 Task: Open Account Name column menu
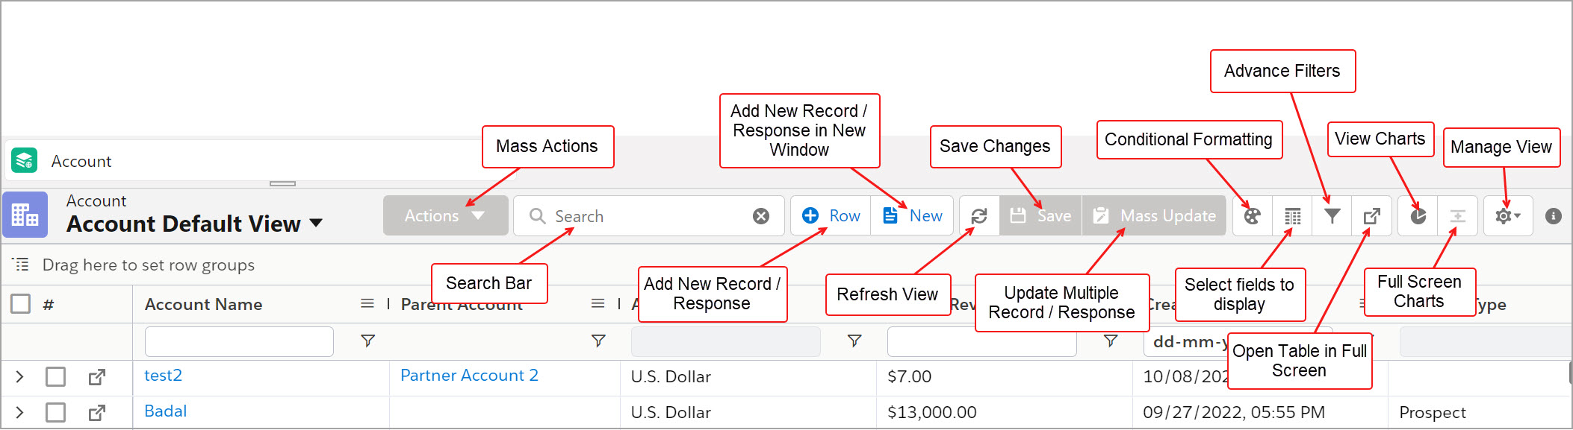pos(367,304)
